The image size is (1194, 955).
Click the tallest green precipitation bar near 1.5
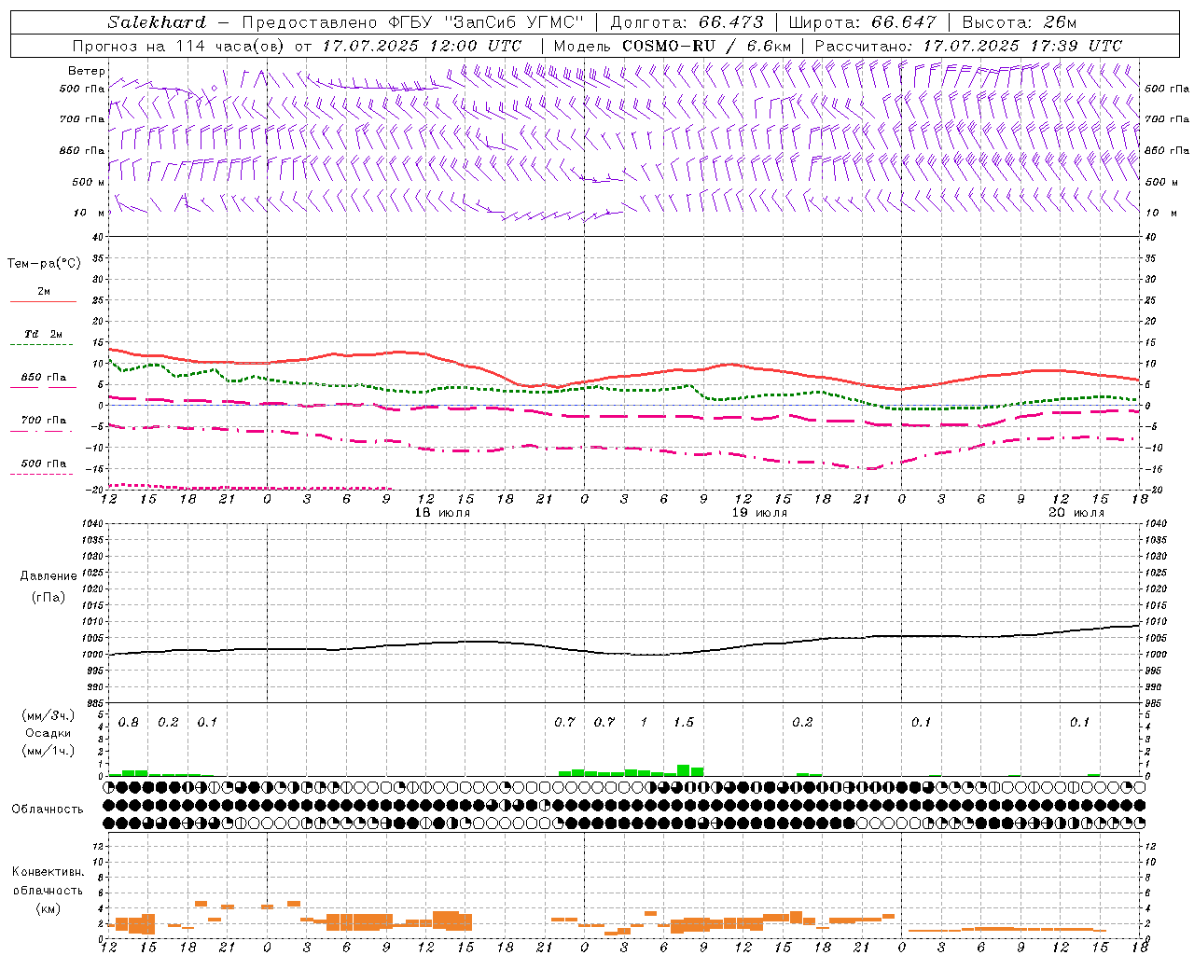click(684, 770)
